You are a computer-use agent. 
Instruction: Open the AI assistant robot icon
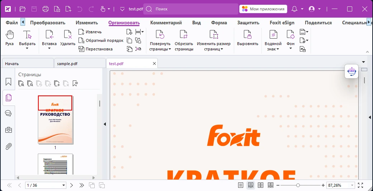351,71
